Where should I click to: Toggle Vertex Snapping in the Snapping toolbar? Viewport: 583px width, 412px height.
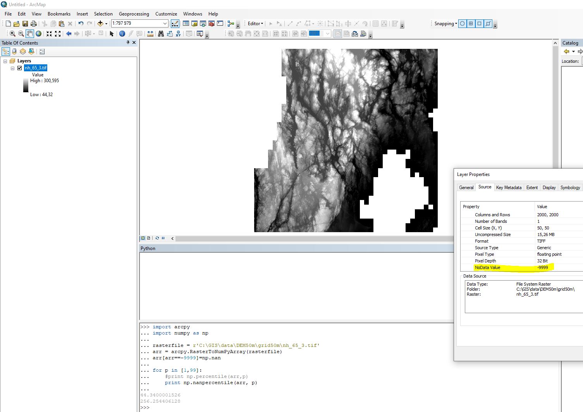pos(480,24)
